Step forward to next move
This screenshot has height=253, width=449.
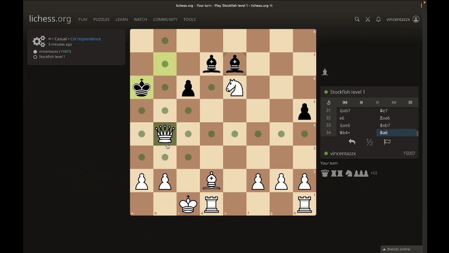point(377,103)
